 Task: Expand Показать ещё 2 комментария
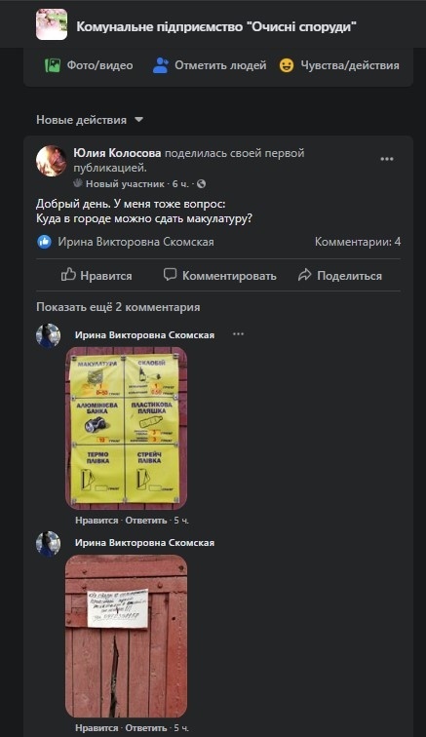118,307
